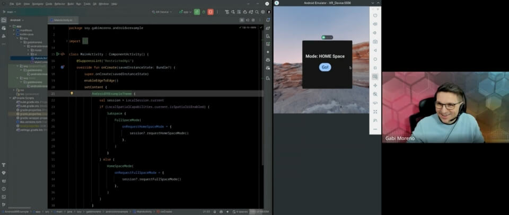
Task: Open the XR Device selector dropdown
Action: coord(162,12)
